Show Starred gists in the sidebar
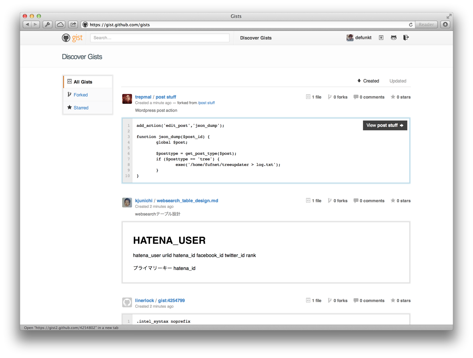473x358 pixels. point(81,108)
